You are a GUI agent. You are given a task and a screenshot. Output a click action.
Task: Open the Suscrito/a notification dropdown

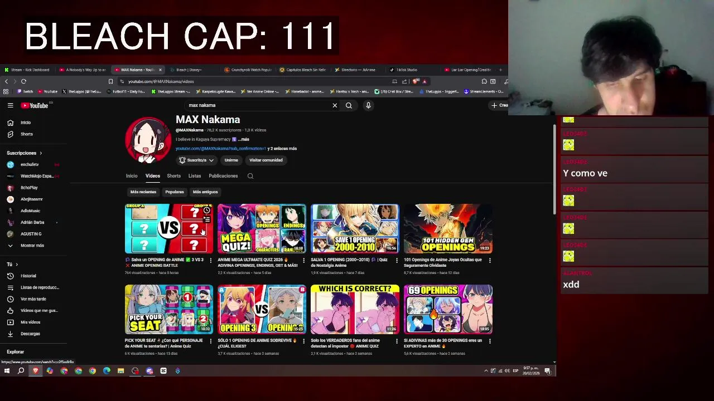click(x=196, y=160)
